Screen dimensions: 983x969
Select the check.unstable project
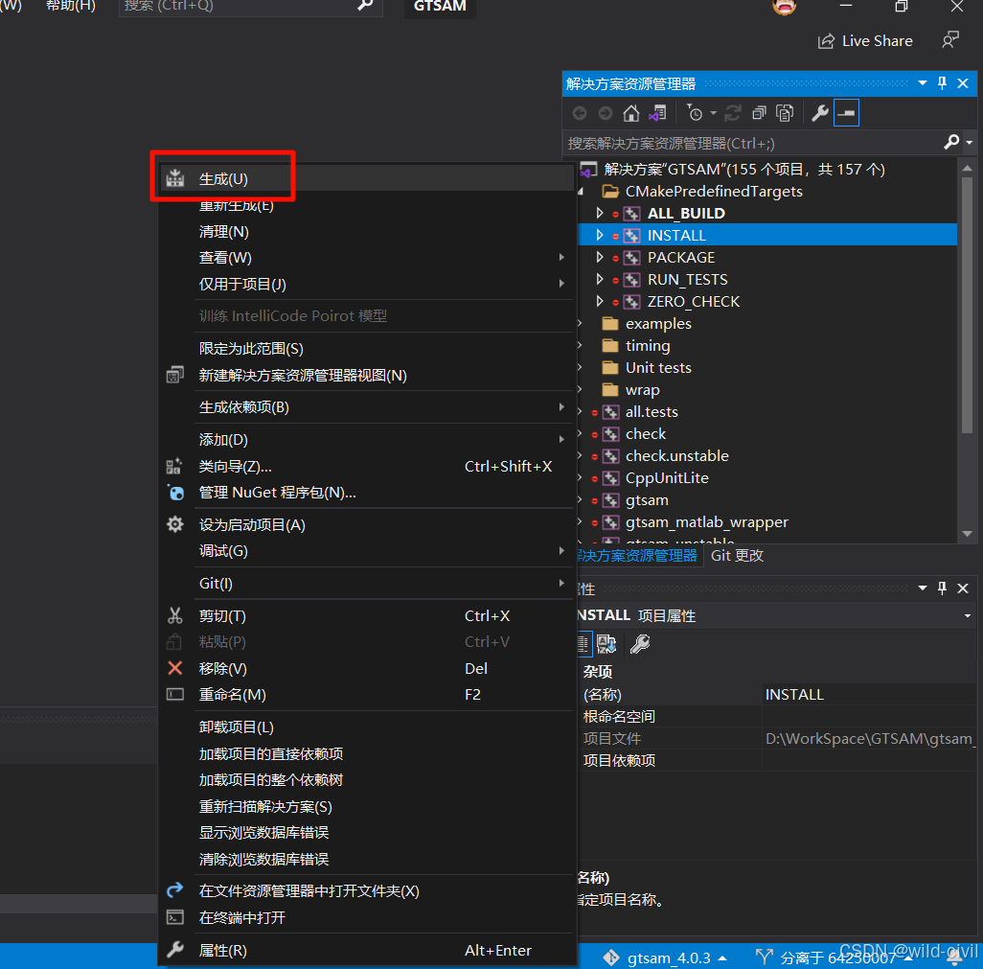676,456
